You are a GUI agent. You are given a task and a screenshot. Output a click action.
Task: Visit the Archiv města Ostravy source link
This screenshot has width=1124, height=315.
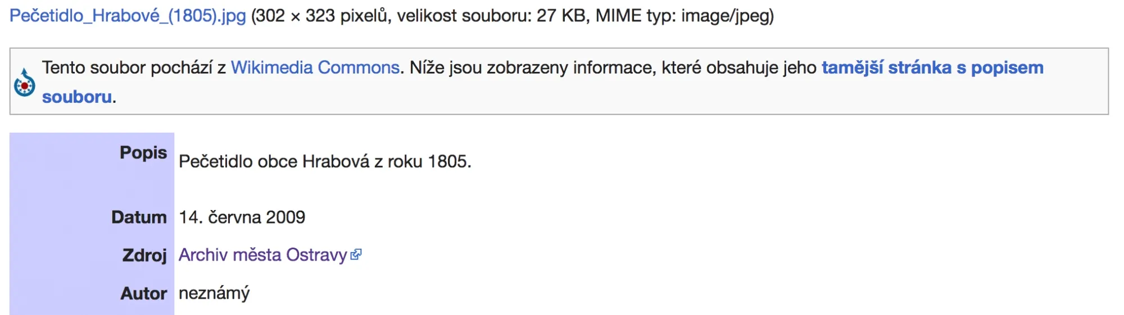pyautogui.click(x=262, y=255)
